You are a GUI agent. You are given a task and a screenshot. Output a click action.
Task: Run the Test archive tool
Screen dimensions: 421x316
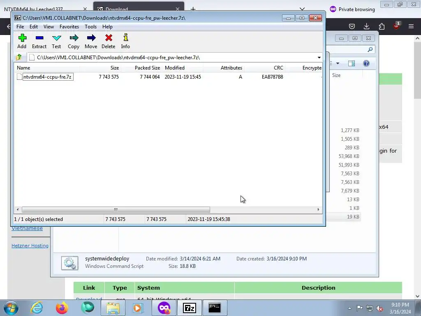click(x=56, y=42)
